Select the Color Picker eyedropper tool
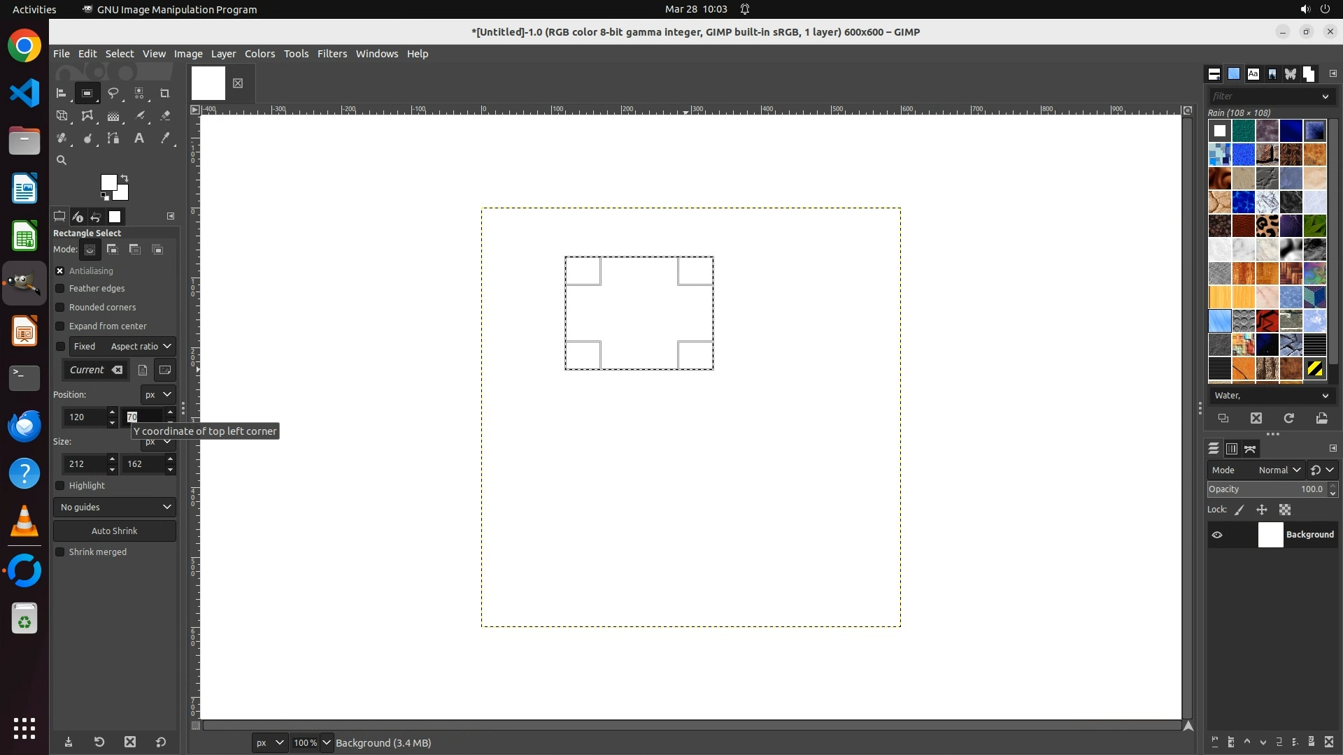The image size is (1343, 755). pos(165,138)
